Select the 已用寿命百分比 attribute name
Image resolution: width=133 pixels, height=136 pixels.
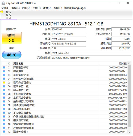pos(22,82)
